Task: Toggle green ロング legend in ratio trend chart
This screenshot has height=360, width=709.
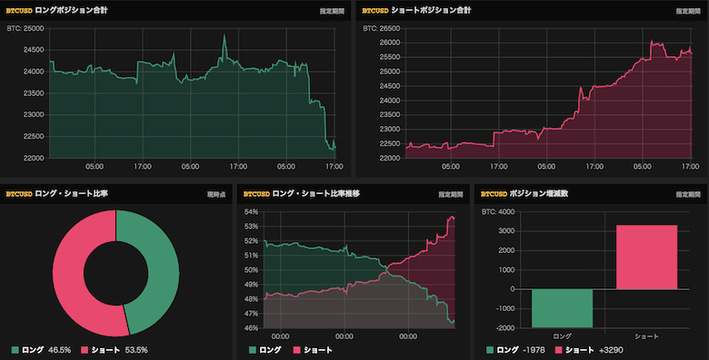Action: click(x=265, y=350)
